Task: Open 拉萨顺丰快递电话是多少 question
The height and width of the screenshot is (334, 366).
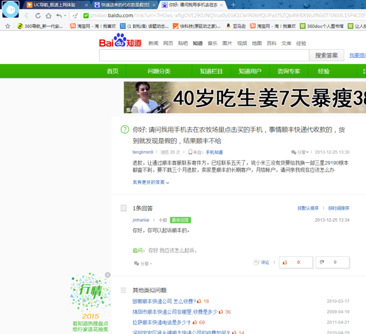Action: point(161,323)
